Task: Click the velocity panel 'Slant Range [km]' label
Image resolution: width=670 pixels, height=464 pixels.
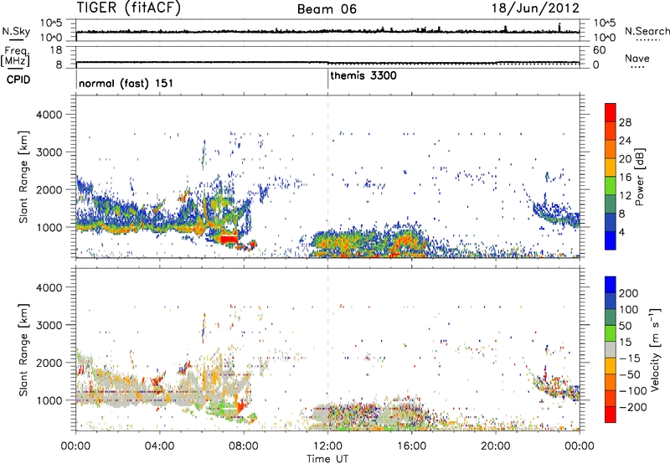Action: pos(23,350)
